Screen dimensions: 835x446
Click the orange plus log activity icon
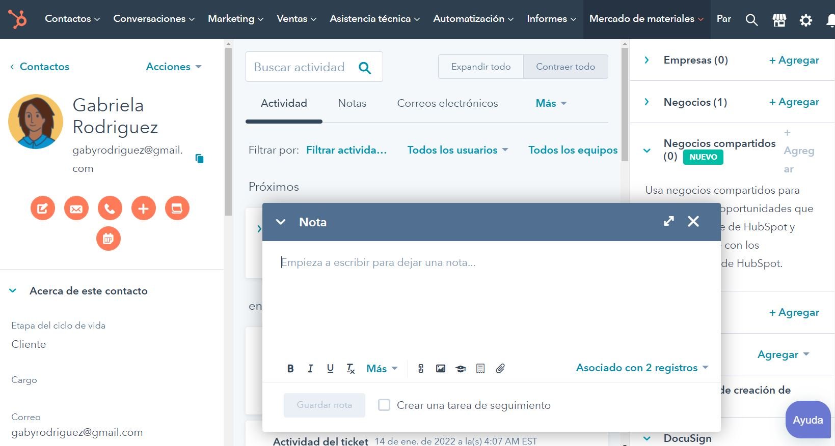click(x=144, y=208)
